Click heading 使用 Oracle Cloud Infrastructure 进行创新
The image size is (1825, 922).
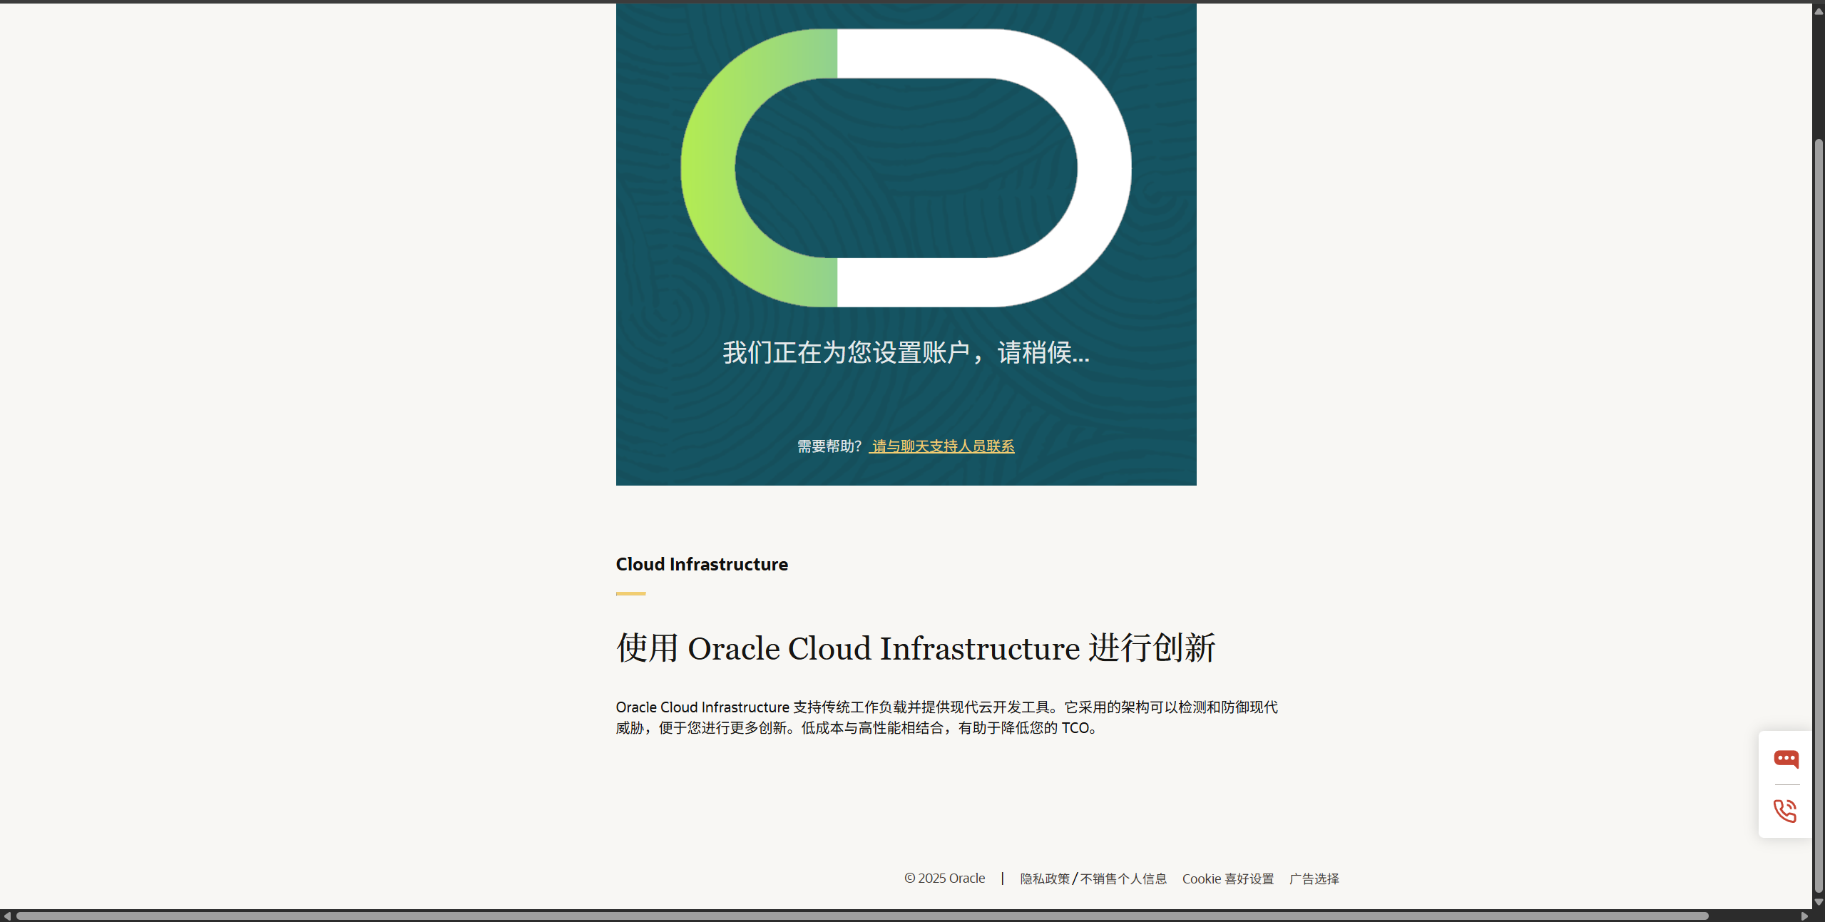coord(916,647)
